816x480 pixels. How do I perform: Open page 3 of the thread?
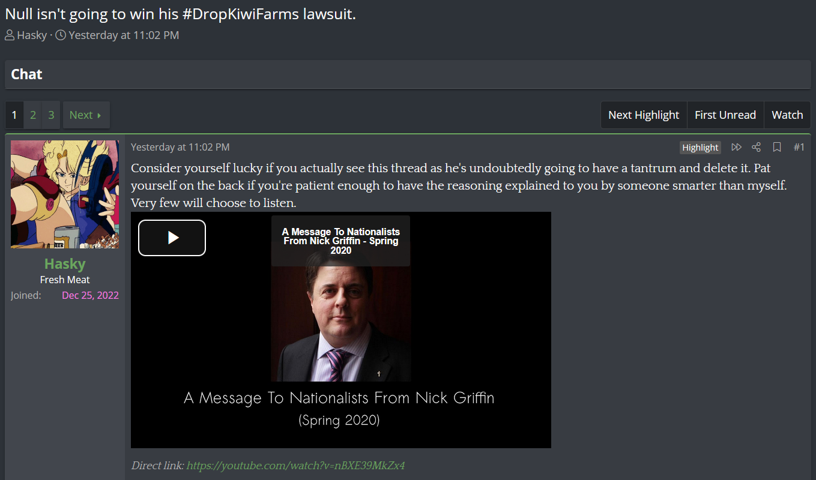point(51,115)
